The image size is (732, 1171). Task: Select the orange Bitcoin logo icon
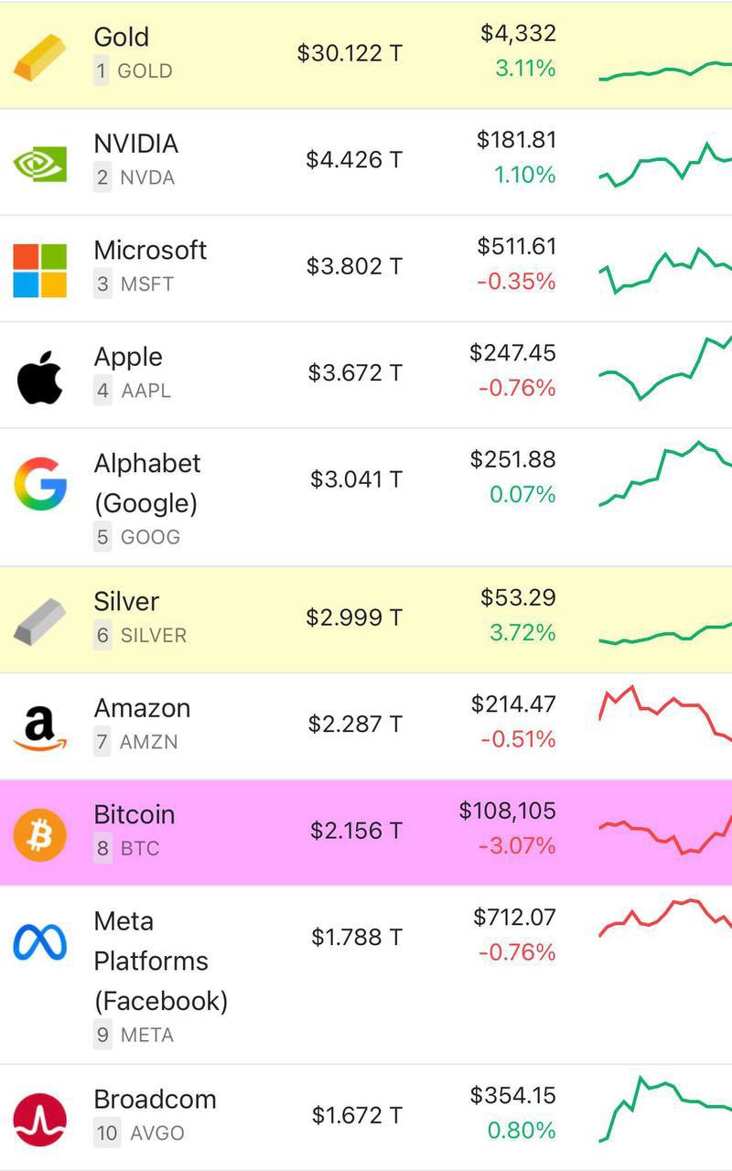pyautogui.click(x=40, y=834)
